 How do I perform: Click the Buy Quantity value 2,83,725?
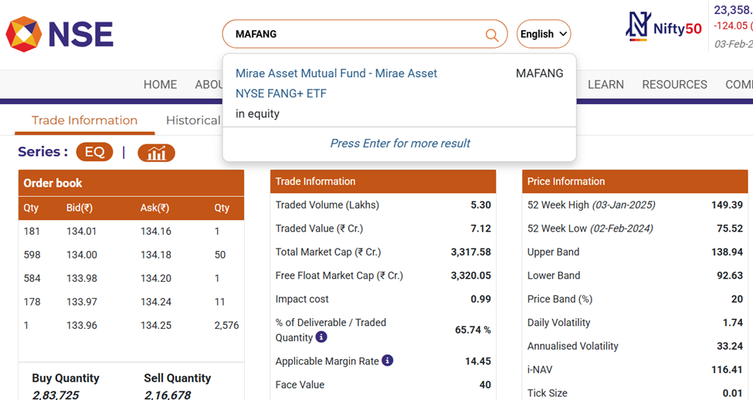tap(56, 395)
